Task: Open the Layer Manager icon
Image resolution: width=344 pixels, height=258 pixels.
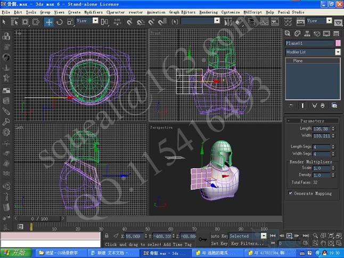Action: pos(252,22)
